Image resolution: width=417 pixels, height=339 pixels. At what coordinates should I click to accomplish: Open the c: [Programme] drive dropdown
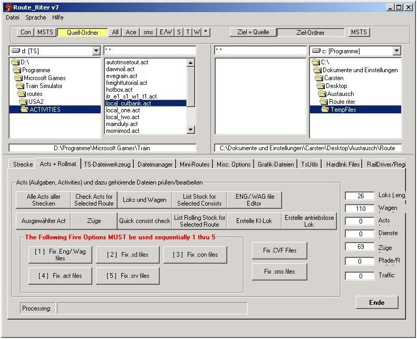coord(396,51)
